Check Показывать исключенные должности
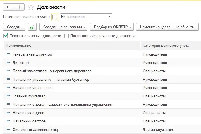201x134 pixels. (66, 36)
